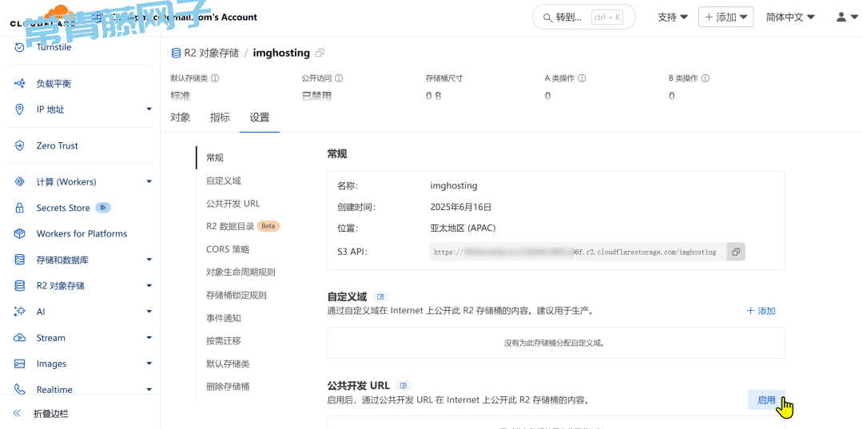Expand the Images submenu arrow
The image size is (863, 429).
click(x=149, y=363)
